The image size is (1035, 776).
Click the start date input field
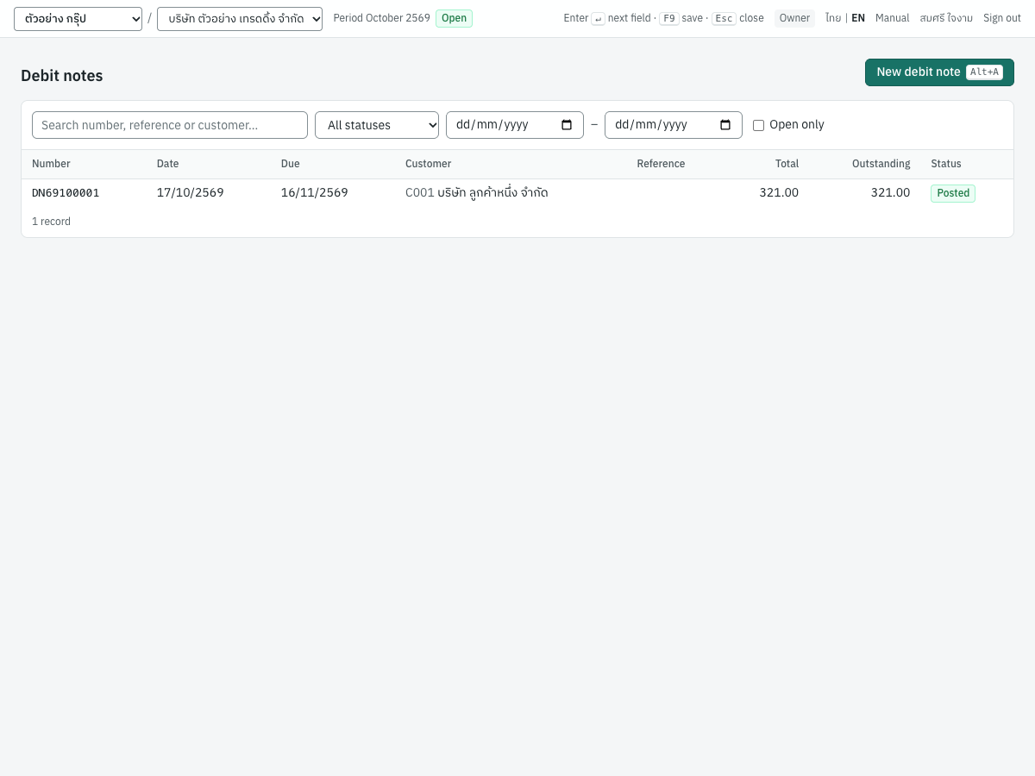(515, 125)
